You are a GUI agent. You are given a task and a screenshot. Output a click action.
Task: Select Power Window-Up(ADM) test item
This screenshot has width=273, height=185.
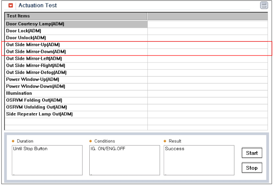tap(76, 79)
